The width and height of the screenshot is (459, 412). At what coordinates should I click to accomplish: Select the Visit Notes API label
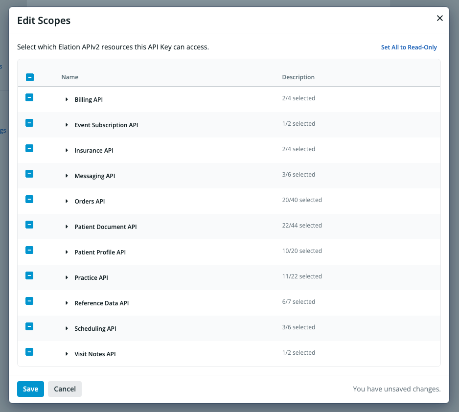[x=95, y=354]
